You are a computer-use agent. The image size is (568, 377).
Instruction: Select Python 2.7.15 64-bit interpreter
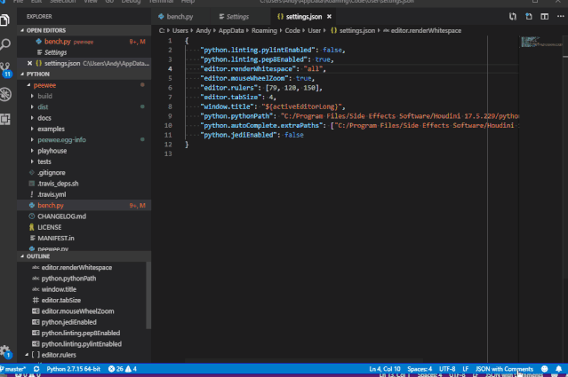pyautogui.click(x=73, y=369)
